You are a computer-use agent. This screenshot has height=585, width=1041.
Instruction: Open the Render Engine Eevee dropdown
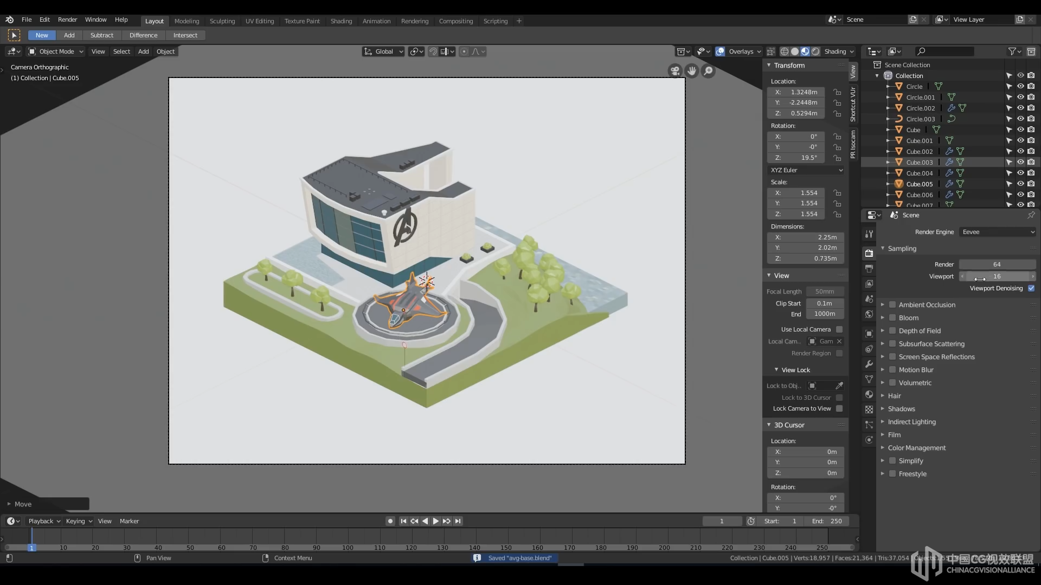pos(998,232)
